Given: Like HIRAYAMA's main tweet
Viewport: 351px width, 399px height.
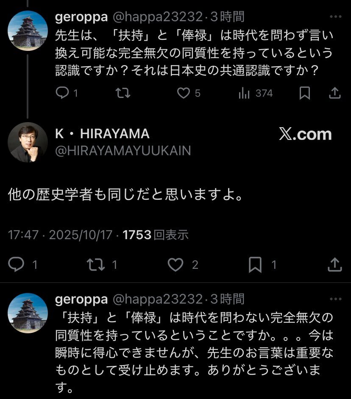Looking at the screenshot, I should (x=175, y=265).
